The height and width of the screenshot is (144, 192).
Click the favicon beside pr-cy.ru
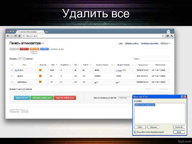click(16, 70)
